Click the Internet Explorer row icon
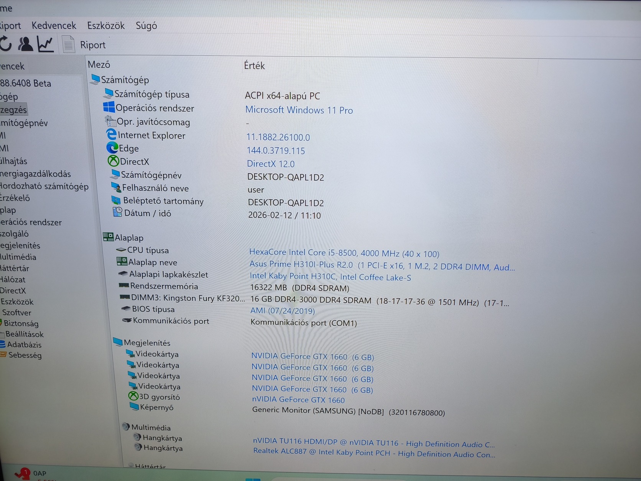641x481 pixels. [111, 134]
